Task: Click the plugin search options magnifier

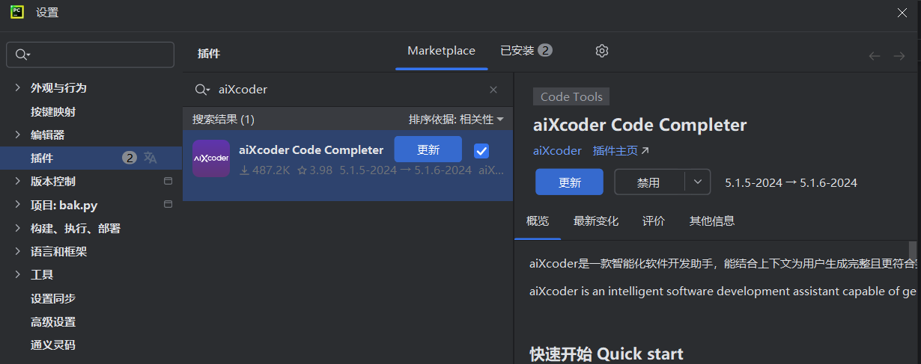Action: click(x=203, y=90)
